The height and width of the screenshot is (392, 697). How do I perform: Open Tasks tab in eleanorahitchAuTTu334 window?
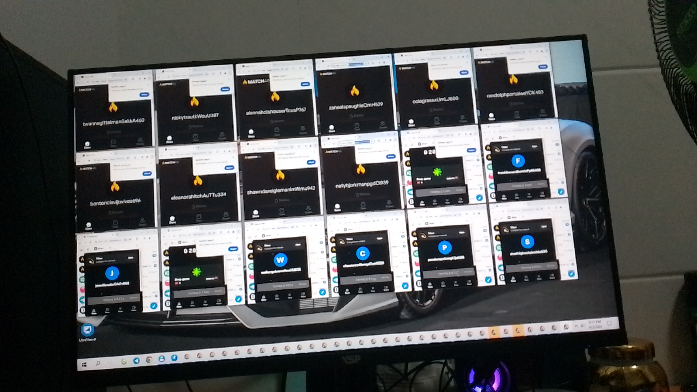[x=199, y=218]
